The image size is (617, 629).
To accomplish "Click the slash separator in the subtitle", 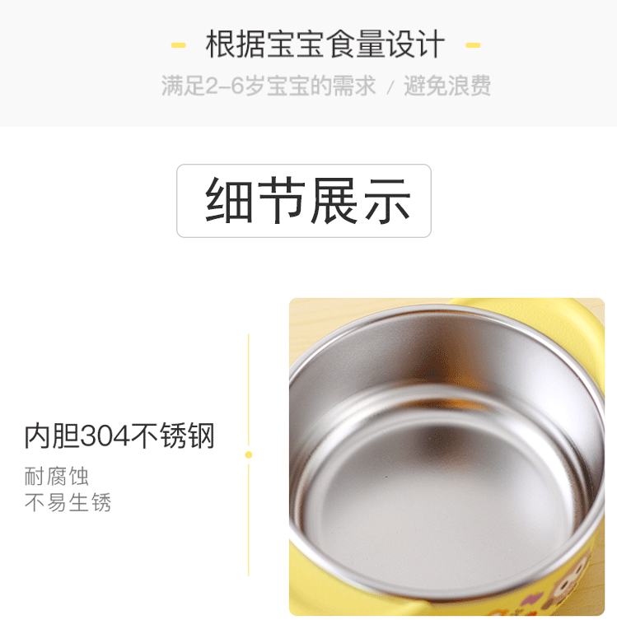I will point(390,87).
